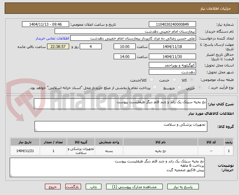The width and height of the screenshot is (239, 195).
Task: Click the announcement date field 1404/11/13 - 09:46
Action: (x=46, y=24)
